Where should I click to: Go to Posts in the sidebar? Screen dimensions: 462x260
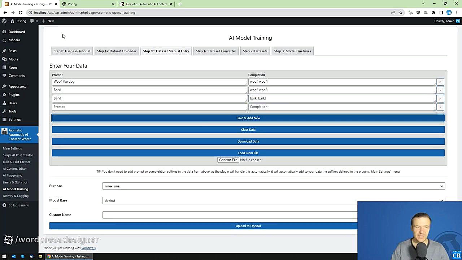[13, 51]
